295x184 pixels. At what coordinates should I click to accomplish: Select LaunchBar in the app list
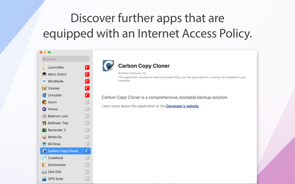tap(65, 67)
